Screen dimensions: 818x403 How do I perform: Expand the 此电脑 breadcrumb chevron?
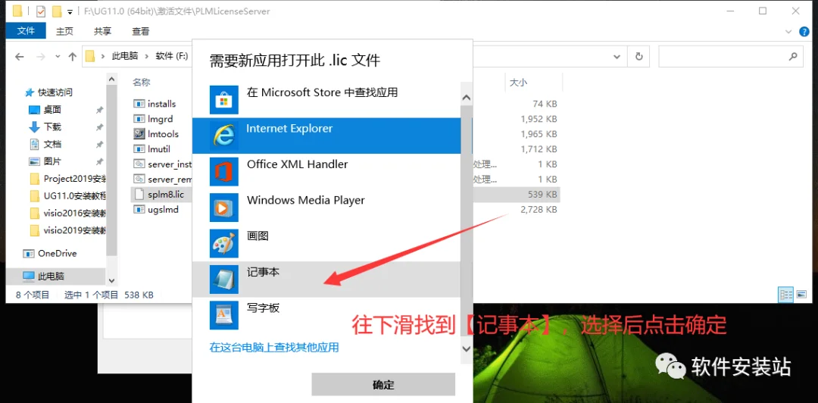147,56
